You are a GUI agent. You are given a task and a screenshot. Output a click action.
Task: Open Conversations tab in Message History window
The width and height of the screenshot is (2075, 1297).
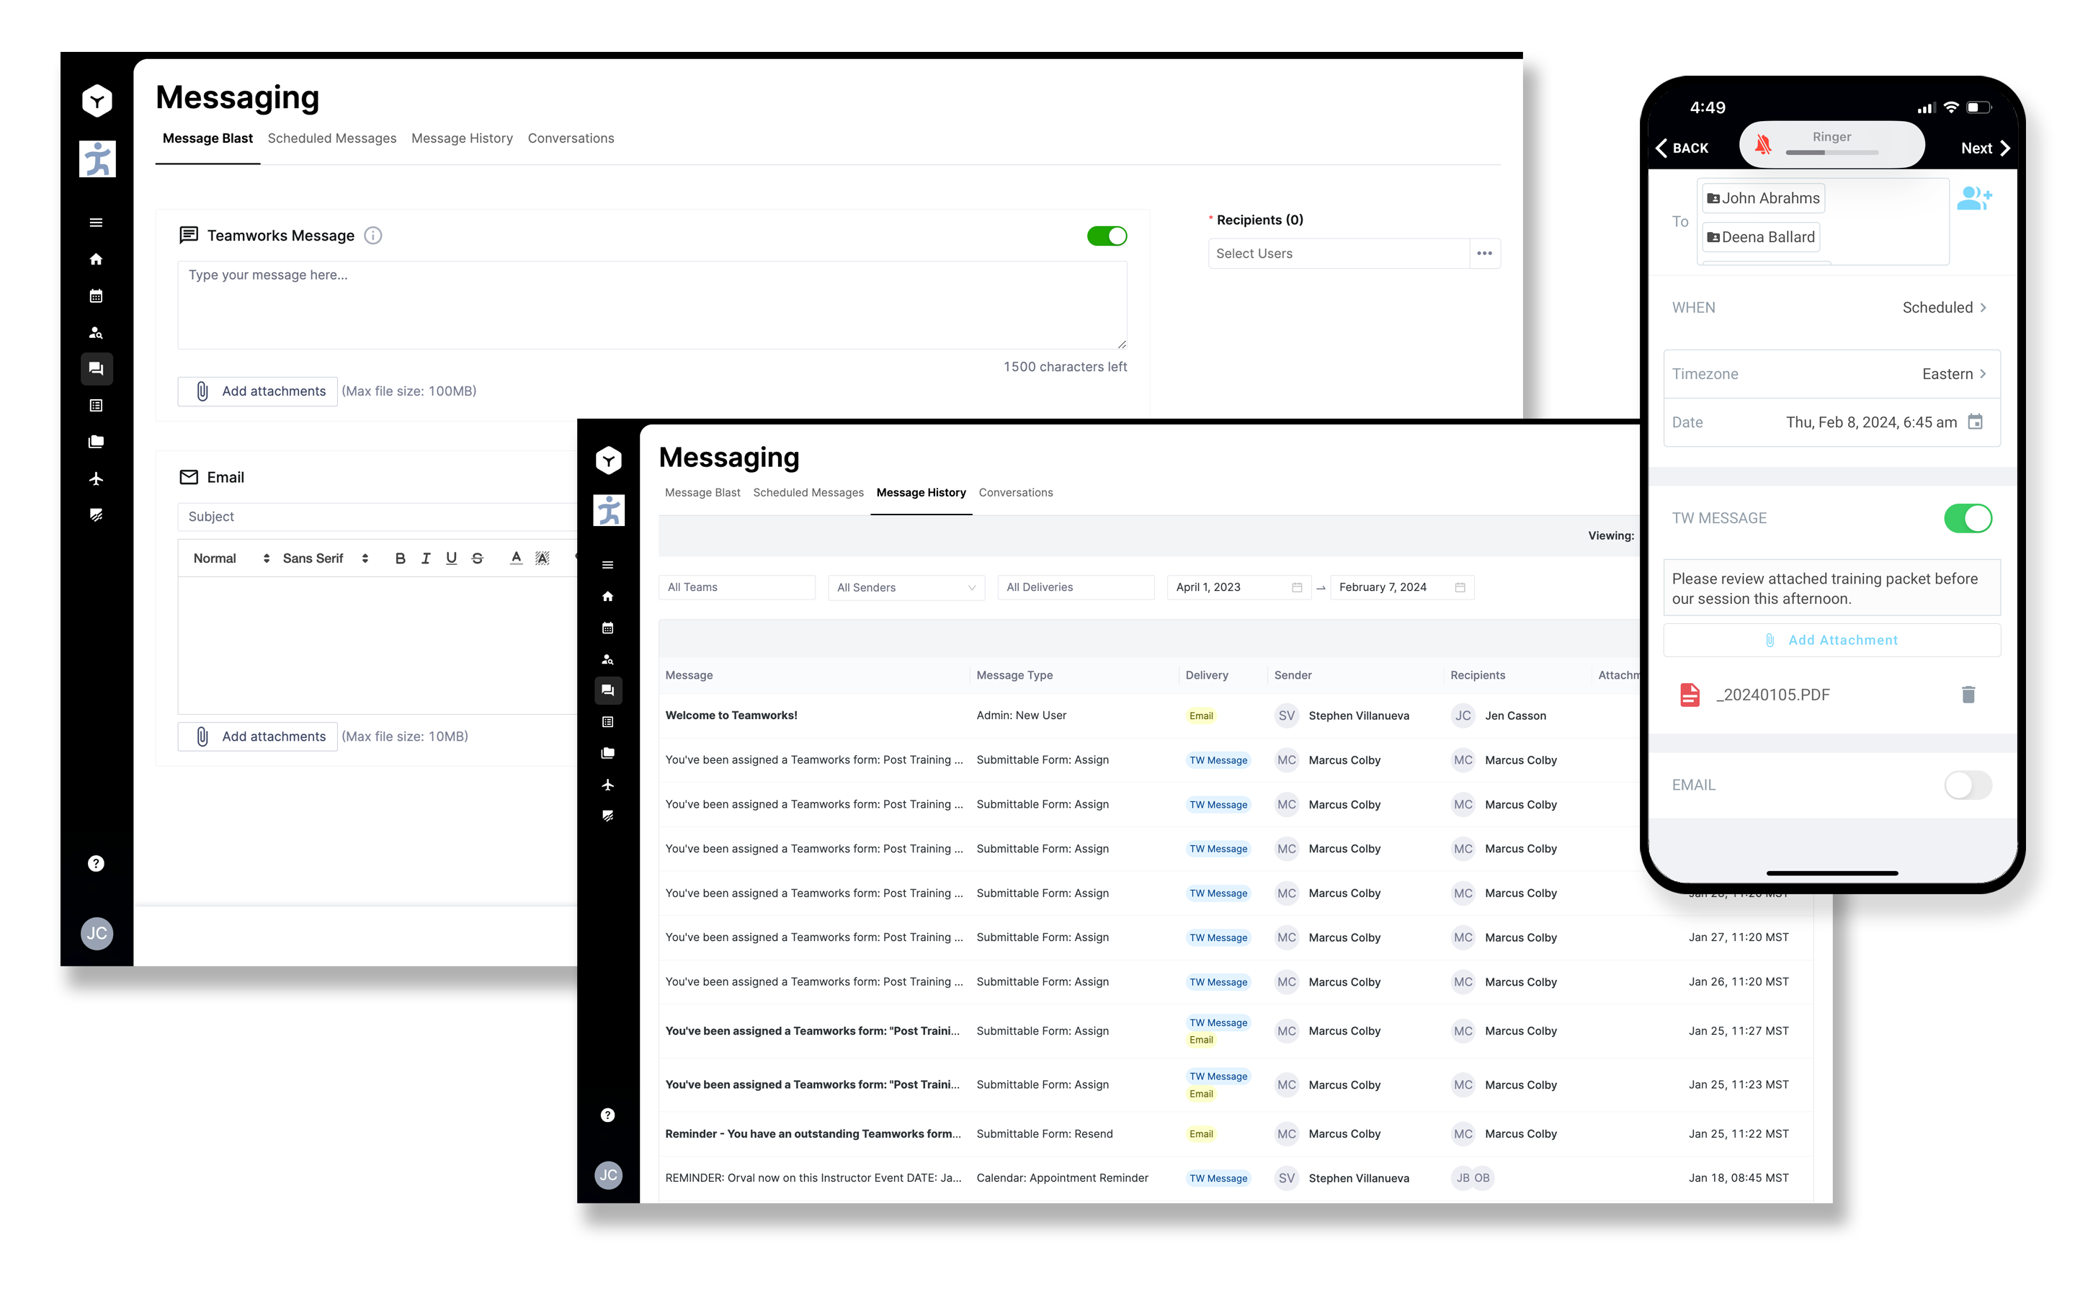[x=1015, y=492]
